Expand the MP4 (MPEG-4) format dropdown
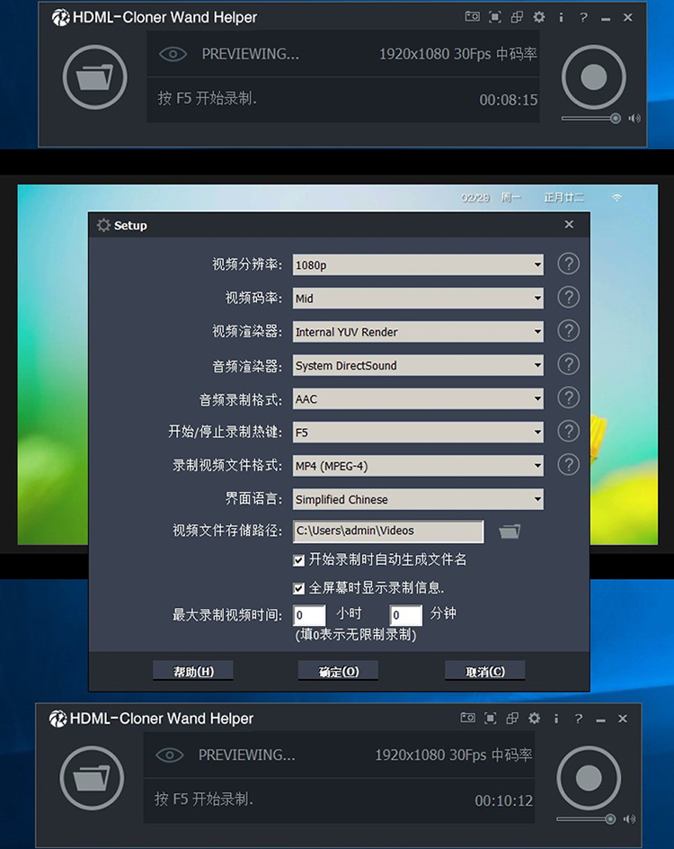The width and height of the screenshot is (674, 849). coord(418,466)
